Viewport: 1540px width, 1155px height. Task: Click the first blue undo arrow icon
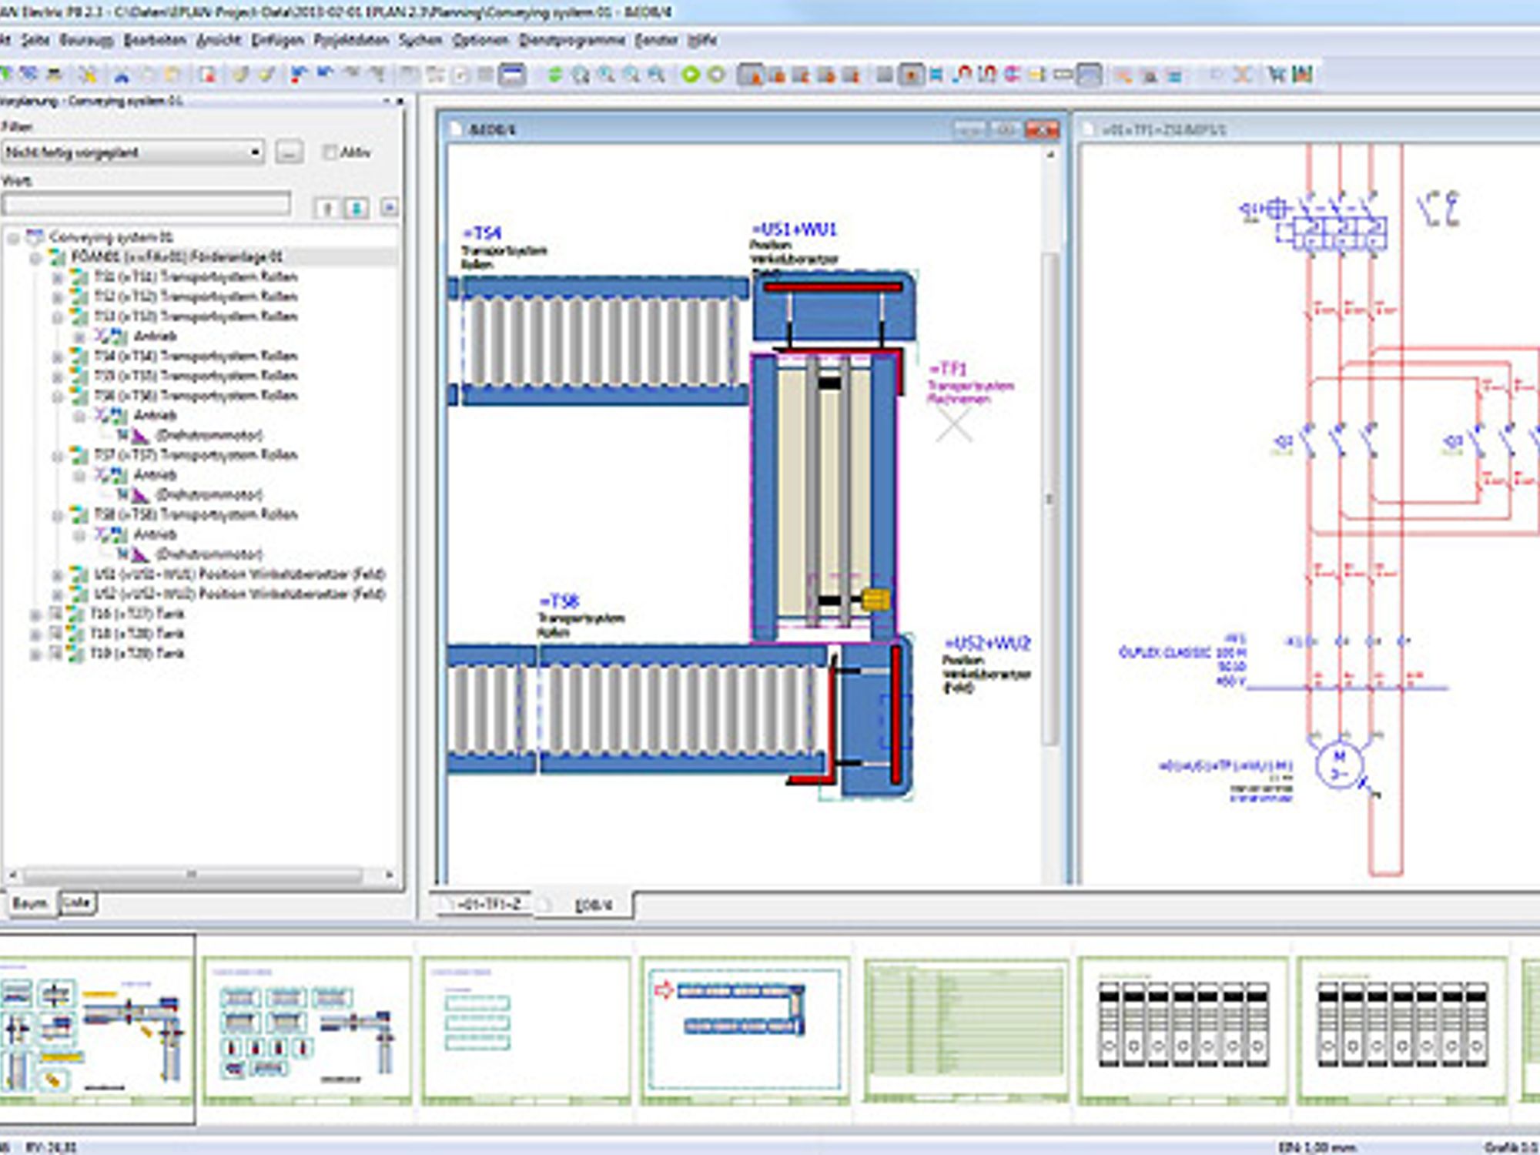(x=298, y=74)
